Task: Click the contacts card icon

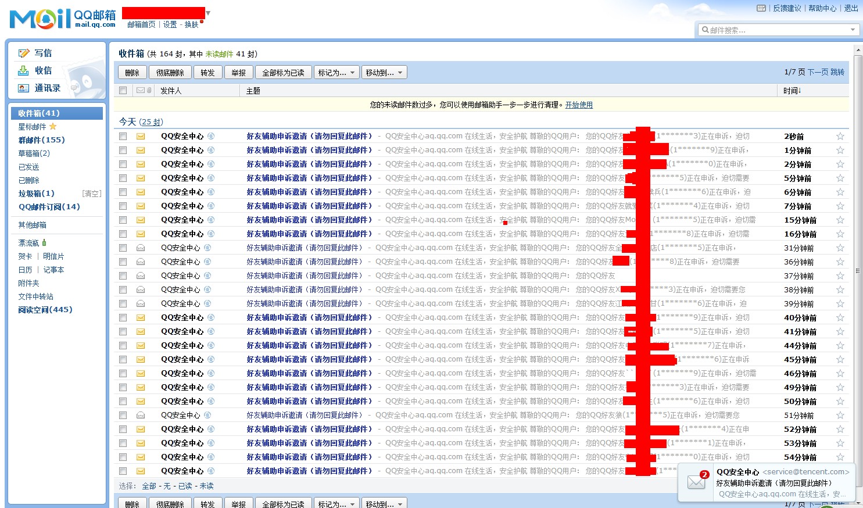Action: tap(23, 88)
